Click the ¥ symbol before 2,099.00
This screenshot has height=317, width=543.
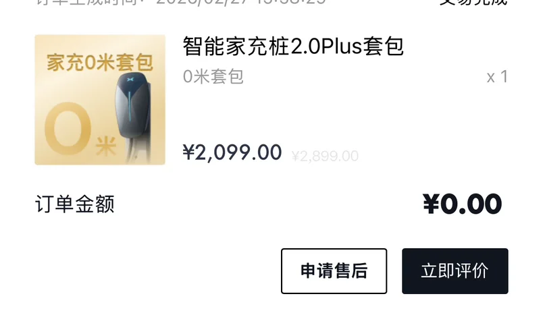point(188,152)
